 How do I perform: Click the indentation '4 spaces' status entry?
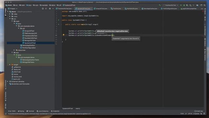[196, 114]
